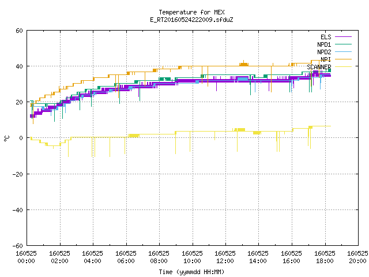Screen dimensions: 369x277
Task: Click the 'Time (yymmdd HH:MM)' axis title
Action: click(191, 272)
